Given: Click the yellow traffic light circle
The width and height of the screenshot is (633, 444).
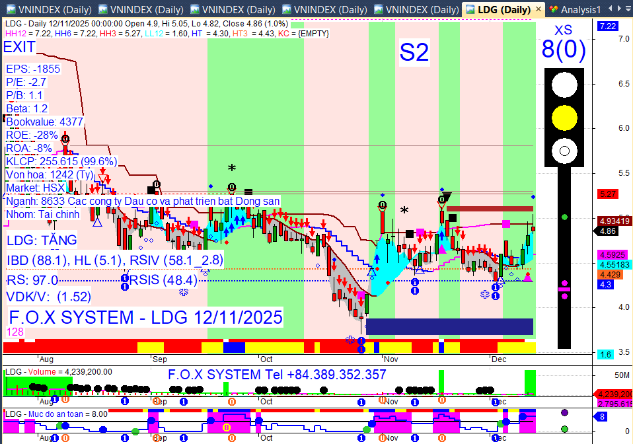Looking at the screenshot, I should tap(564, 118).
